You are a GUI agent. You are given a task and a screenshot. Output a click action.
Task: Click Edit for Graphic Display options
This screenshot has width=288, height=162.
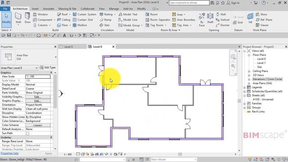click(x=38, y=101)
